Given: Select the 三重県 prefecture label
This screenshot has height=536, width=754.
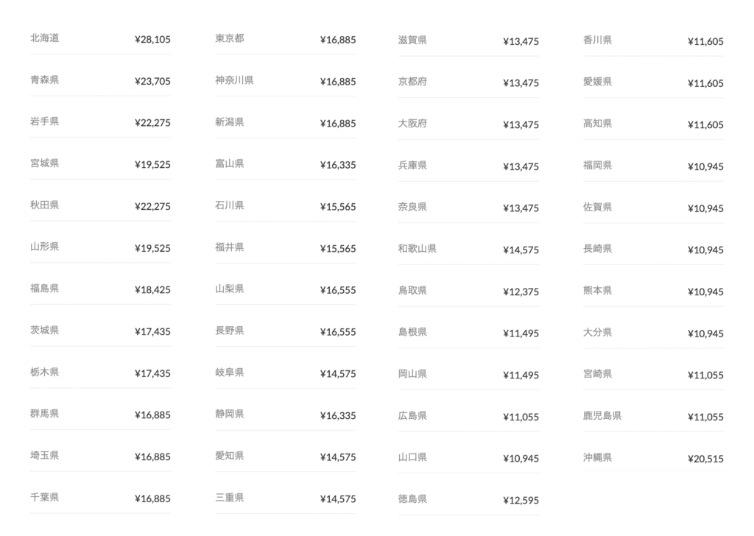Looking at the screenshot, I should 230,498.
